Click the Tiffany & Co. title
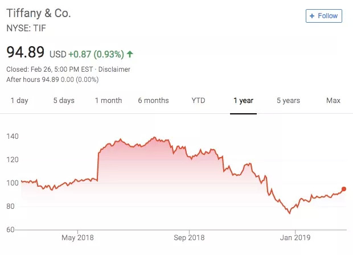 pyautogui.click(x=39, y=13)
